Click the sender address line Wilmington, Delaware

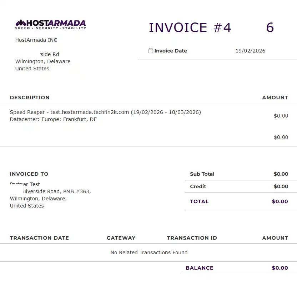(x=43, y=61)
